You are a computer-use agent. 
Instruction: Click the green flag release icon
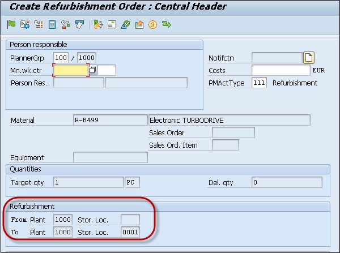click(11, 25)
